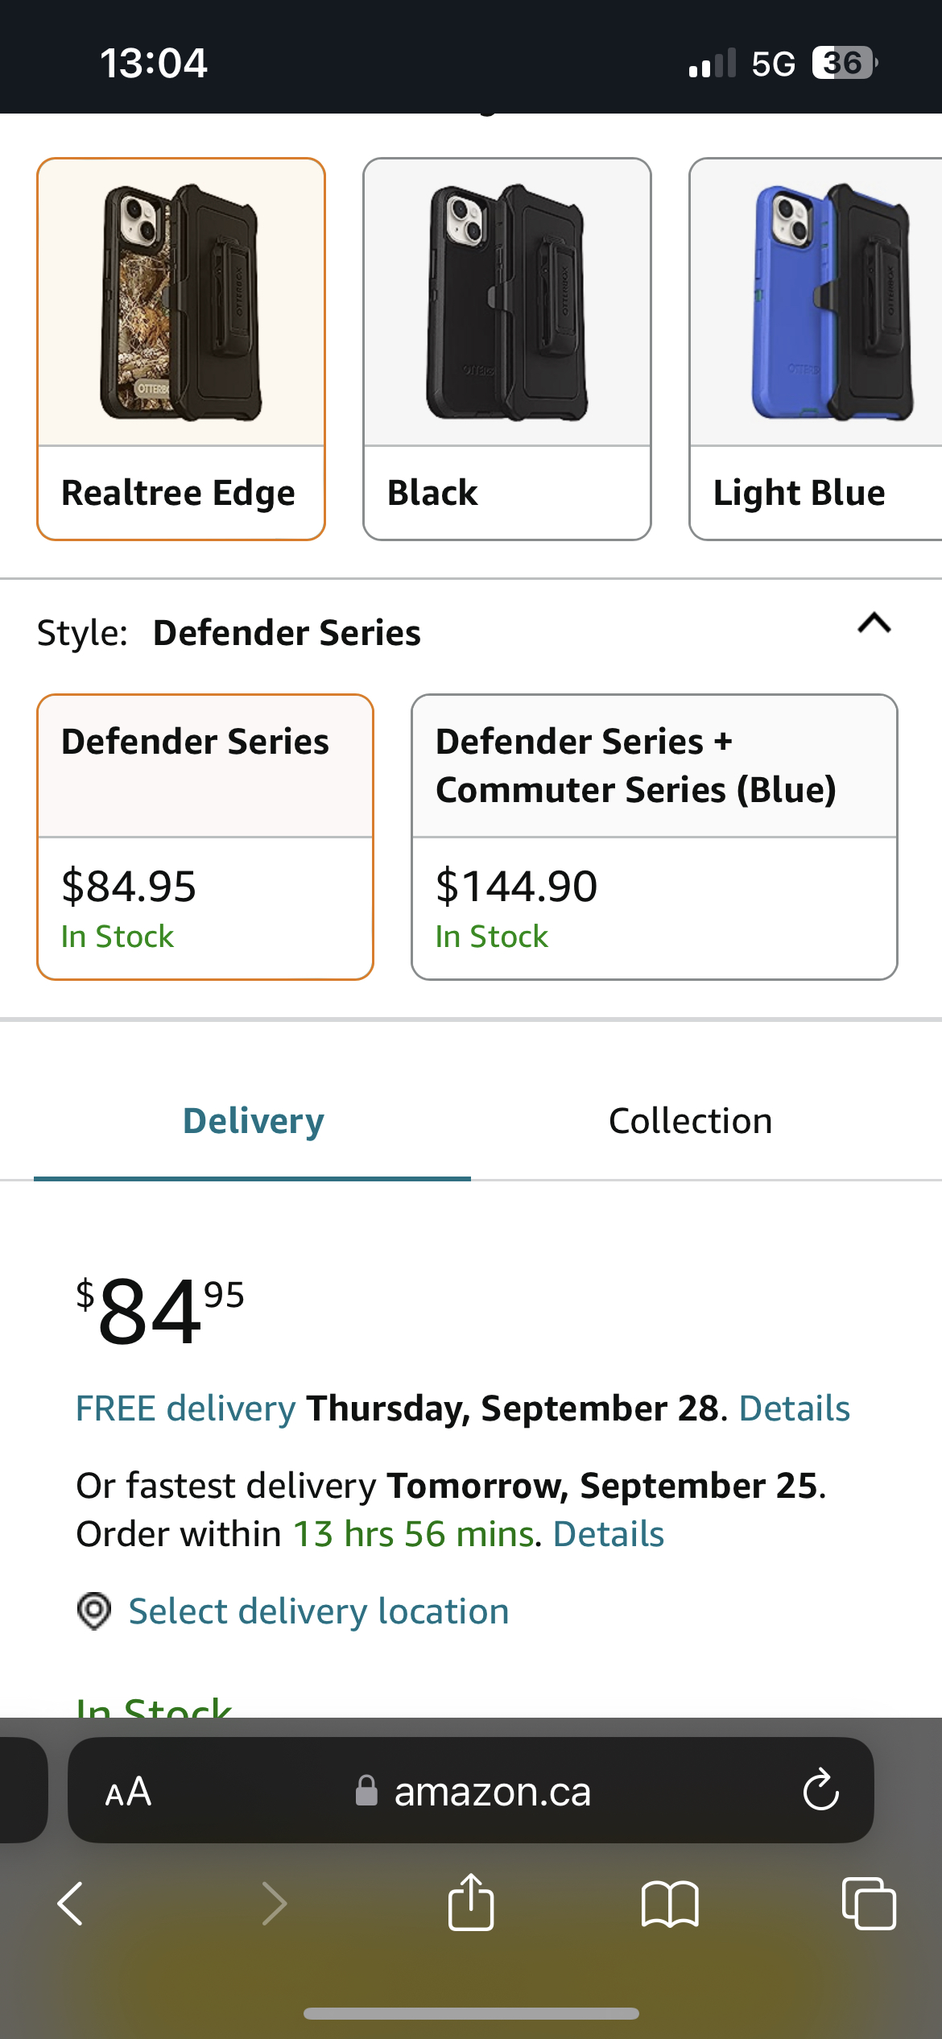Switch to the Collection tab
Viewport: 942px width, 2039px height.
[691, 1120]
